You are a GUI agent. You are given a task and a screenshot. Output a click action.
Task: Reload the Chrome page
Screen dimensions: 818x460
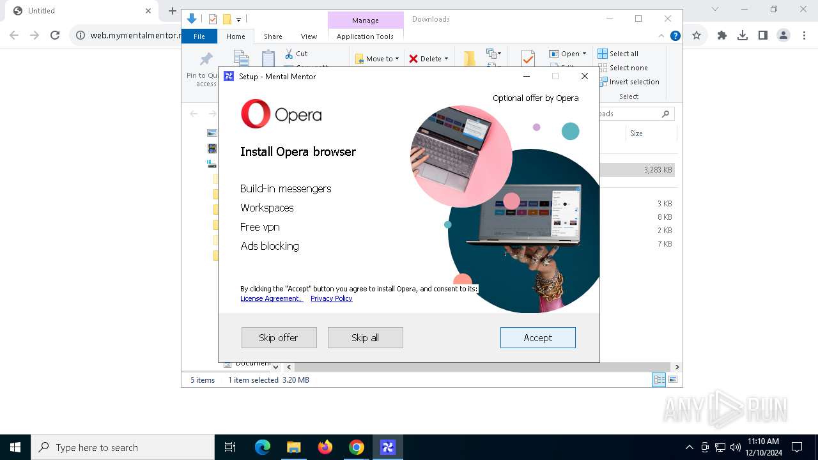click(55, 35)
